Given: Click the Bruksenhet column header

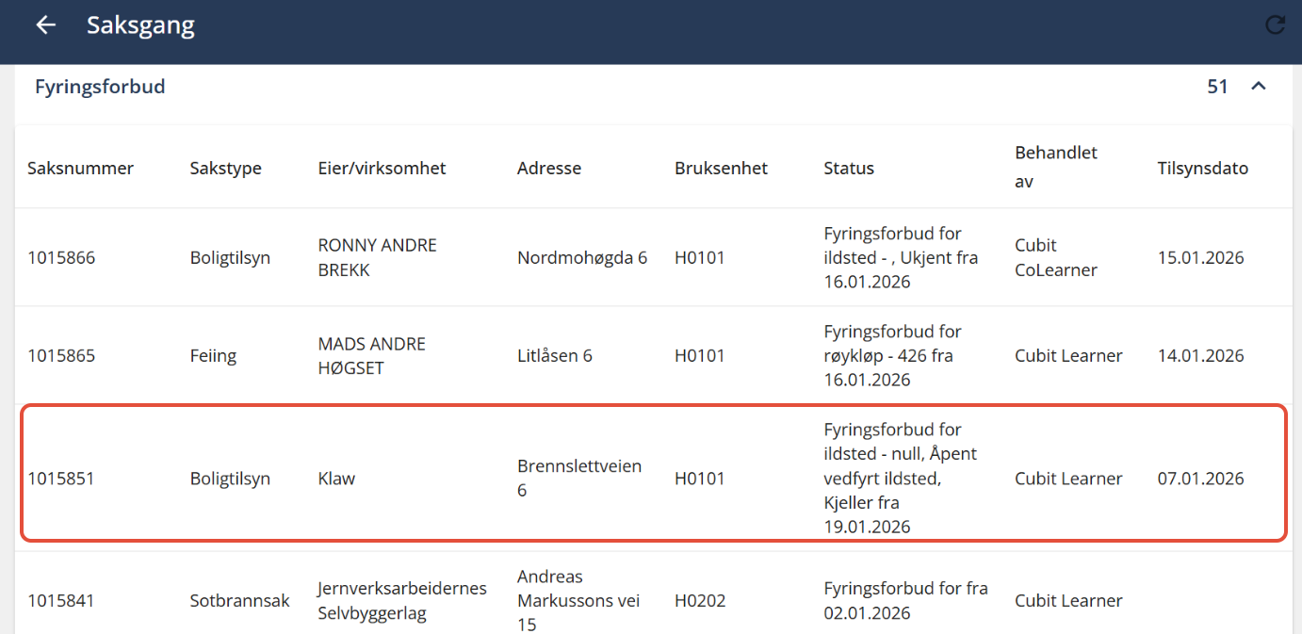Looking at the screenshot, I should [721, 169].
